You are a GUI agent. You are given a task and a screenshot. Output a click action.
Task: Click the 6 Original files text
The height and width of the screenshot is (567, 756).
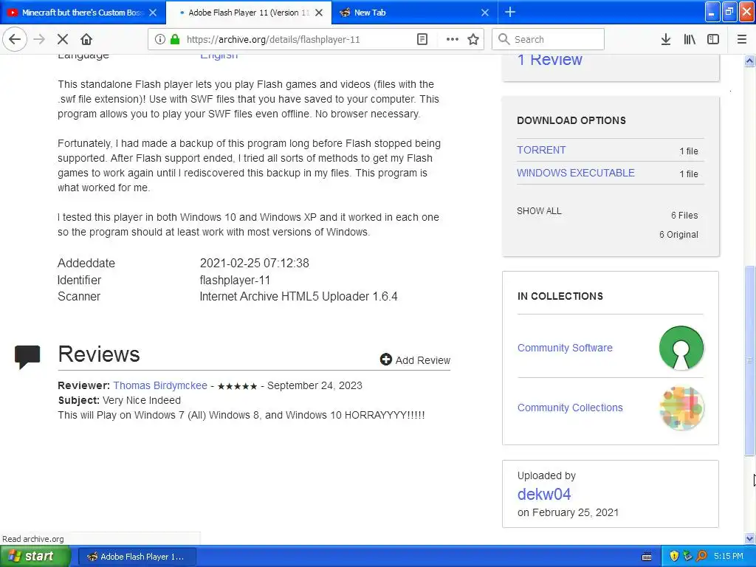click(x=678, y=234)
